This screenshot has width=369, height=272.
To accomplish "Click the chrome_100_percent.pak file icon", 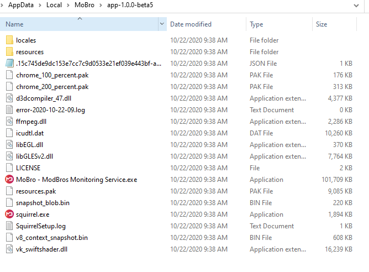I will pos(9,75).
